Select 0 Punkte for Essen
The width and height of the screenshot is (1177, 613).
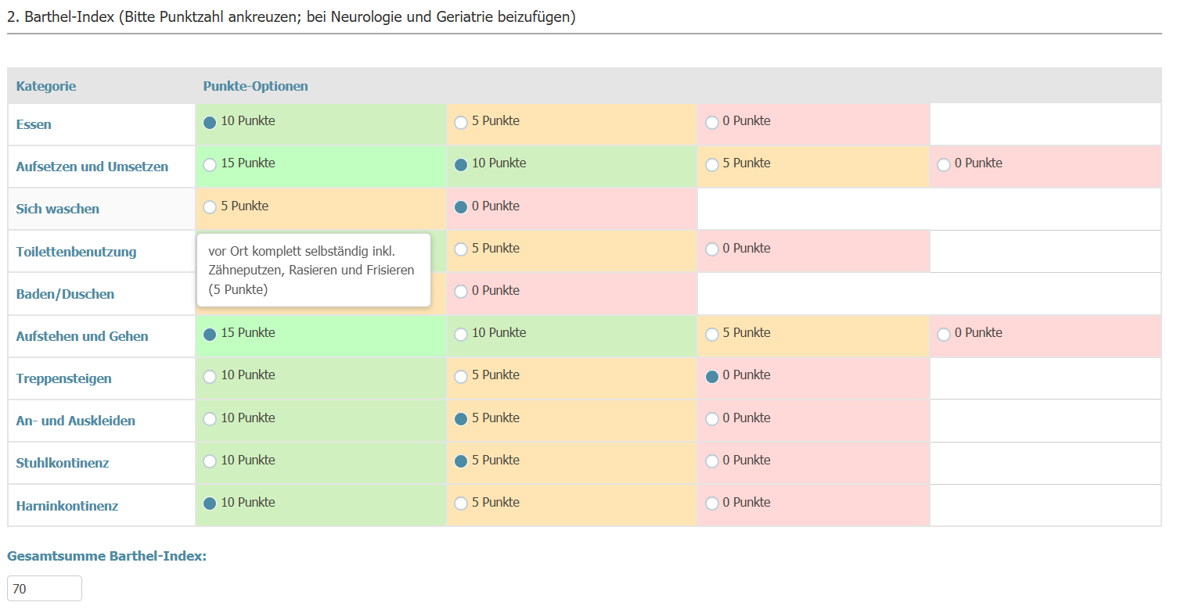pos(711,122)
